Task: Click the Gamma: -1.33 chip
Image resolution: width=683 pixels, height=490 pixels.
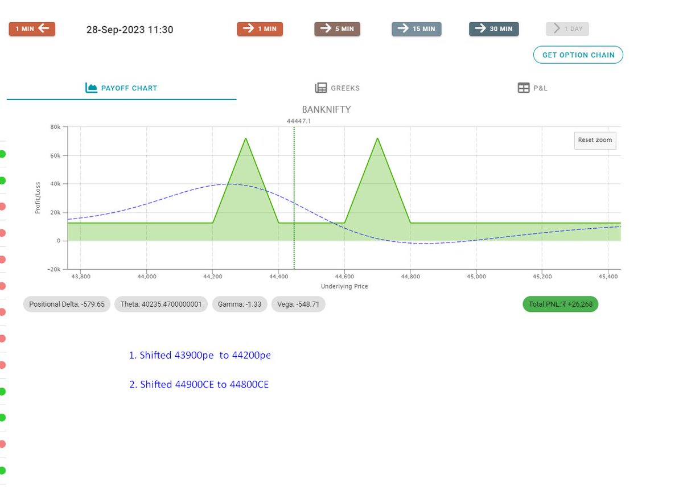Action: coord(240,304)
